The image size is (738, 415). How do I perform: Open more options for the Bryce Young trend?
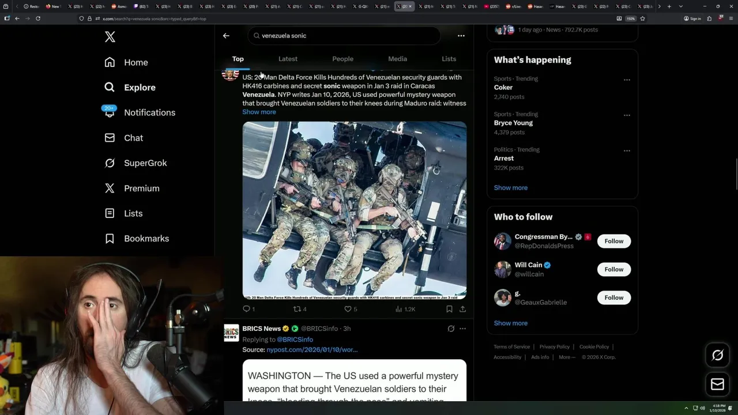tap(627, 115)
